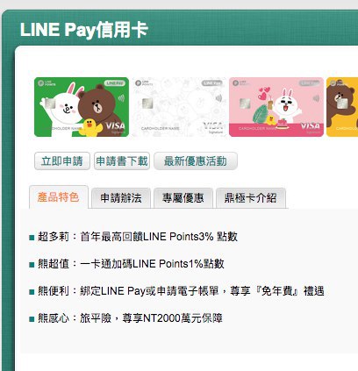Screen dimensions: 358x371
Task: Click the contactless symbol on pink card
Action: click(316, 98)
